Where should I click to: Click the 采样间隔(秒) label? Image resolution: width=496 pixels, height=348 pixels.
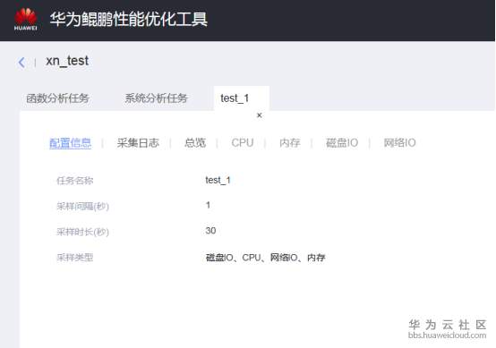[82, 207]
